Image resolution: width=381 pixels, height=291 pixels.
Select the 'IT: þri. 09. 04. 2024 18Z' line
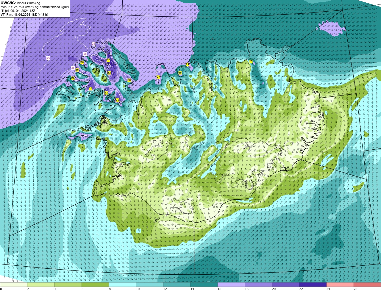click(18, 11)
